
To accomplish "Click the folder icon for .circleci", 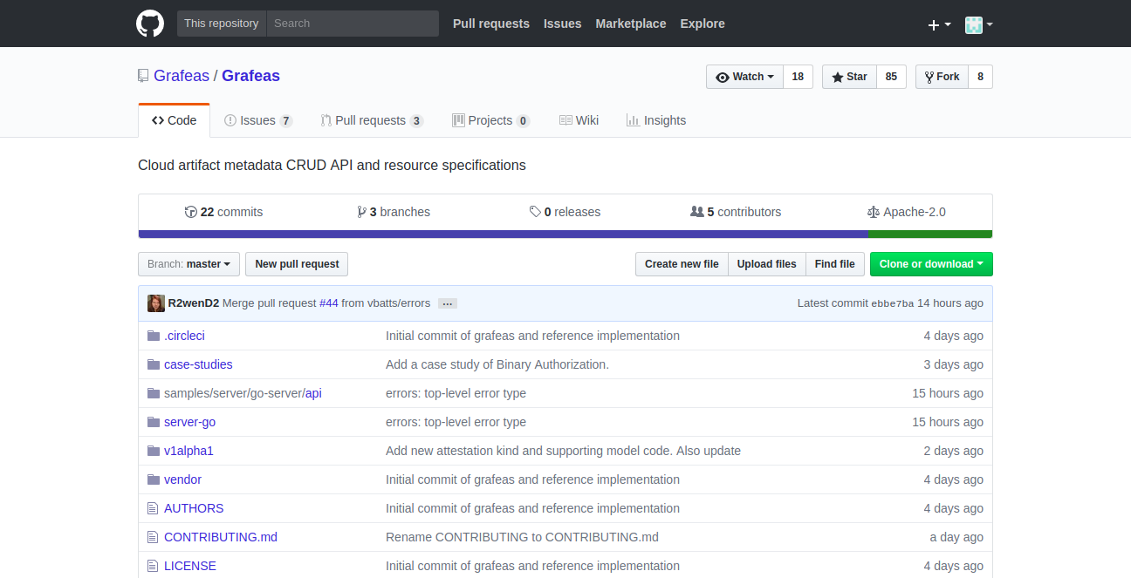I will click(154, 336).
